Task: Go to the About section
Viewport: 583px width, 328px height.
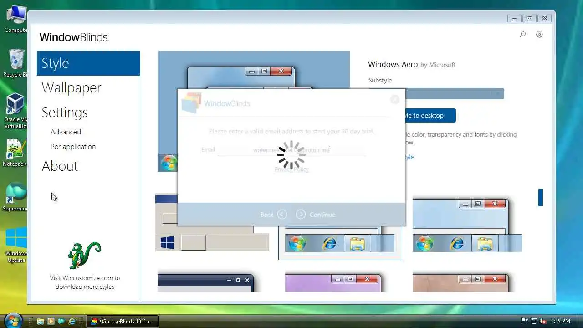Action: click(x=60, y=166)
